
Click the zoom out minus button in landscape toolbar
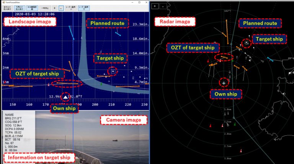[x=61, y=8]
